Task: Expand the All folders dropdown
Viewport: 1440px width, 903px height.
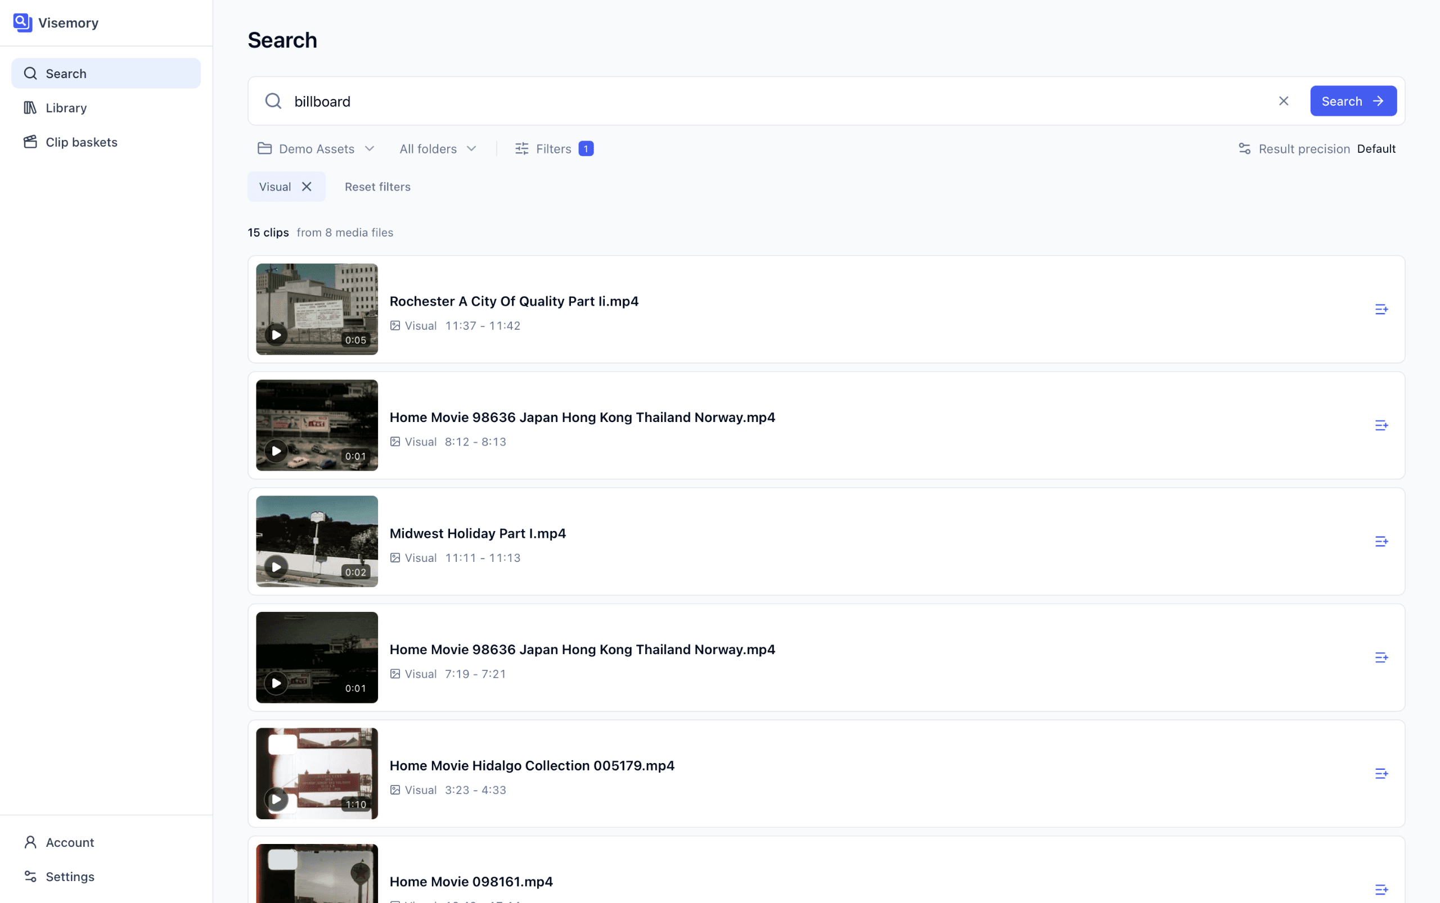Action: click(x=438, y=149)
